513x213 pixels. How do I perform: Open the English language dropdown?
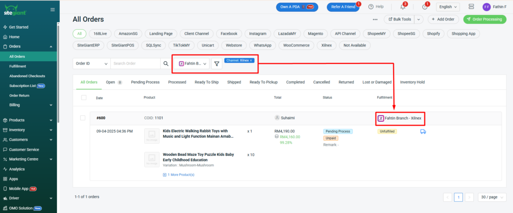point(448,7)
